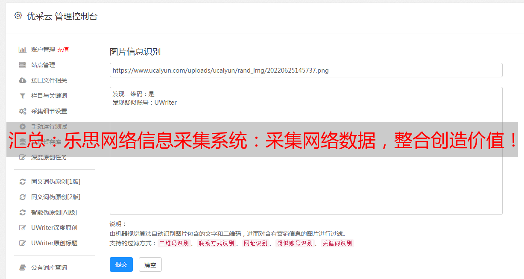524x279 pixels.
Task: Click the 发现二维码:是 result line
Action: [133, 94]
